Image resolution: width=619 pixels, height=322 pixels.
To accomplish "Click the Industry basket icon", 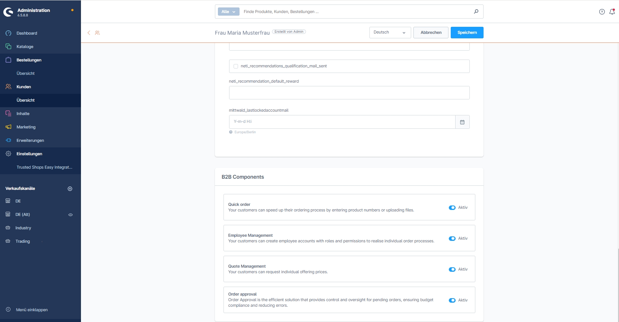I will 8,228.
